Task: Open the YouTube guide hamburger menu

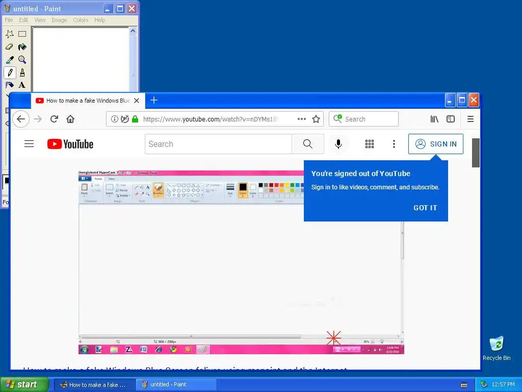Action: pyautogui.click(x=29, y=144)
